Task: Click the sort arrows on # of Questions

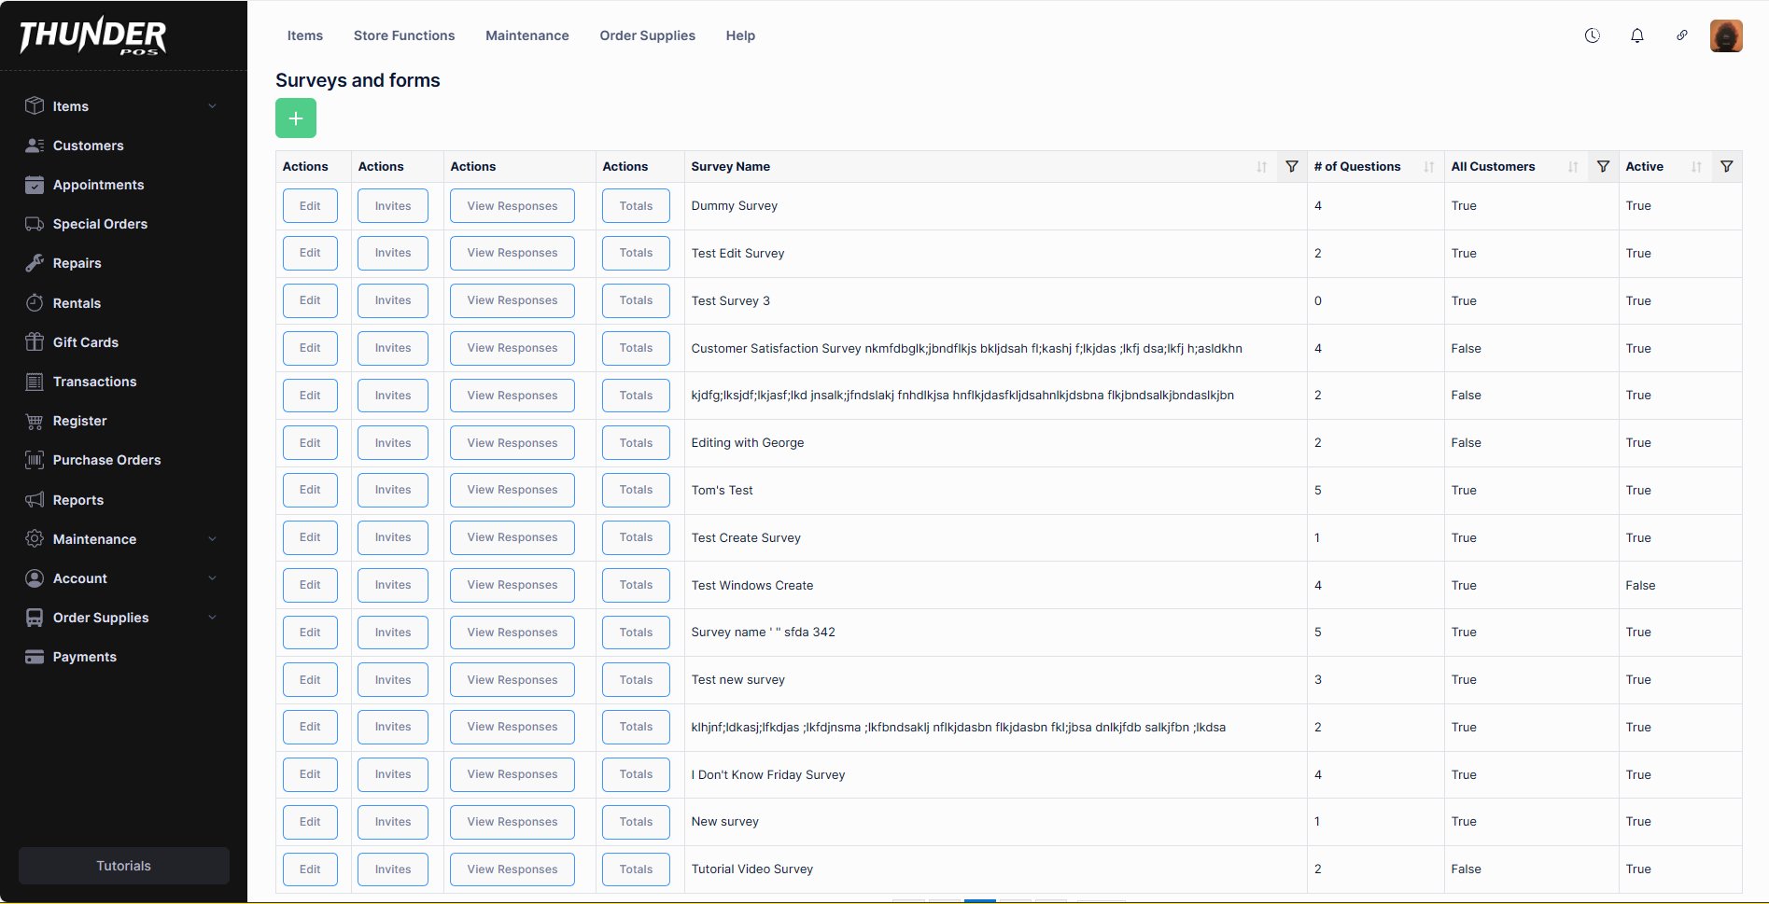Action: [1428, 166]
